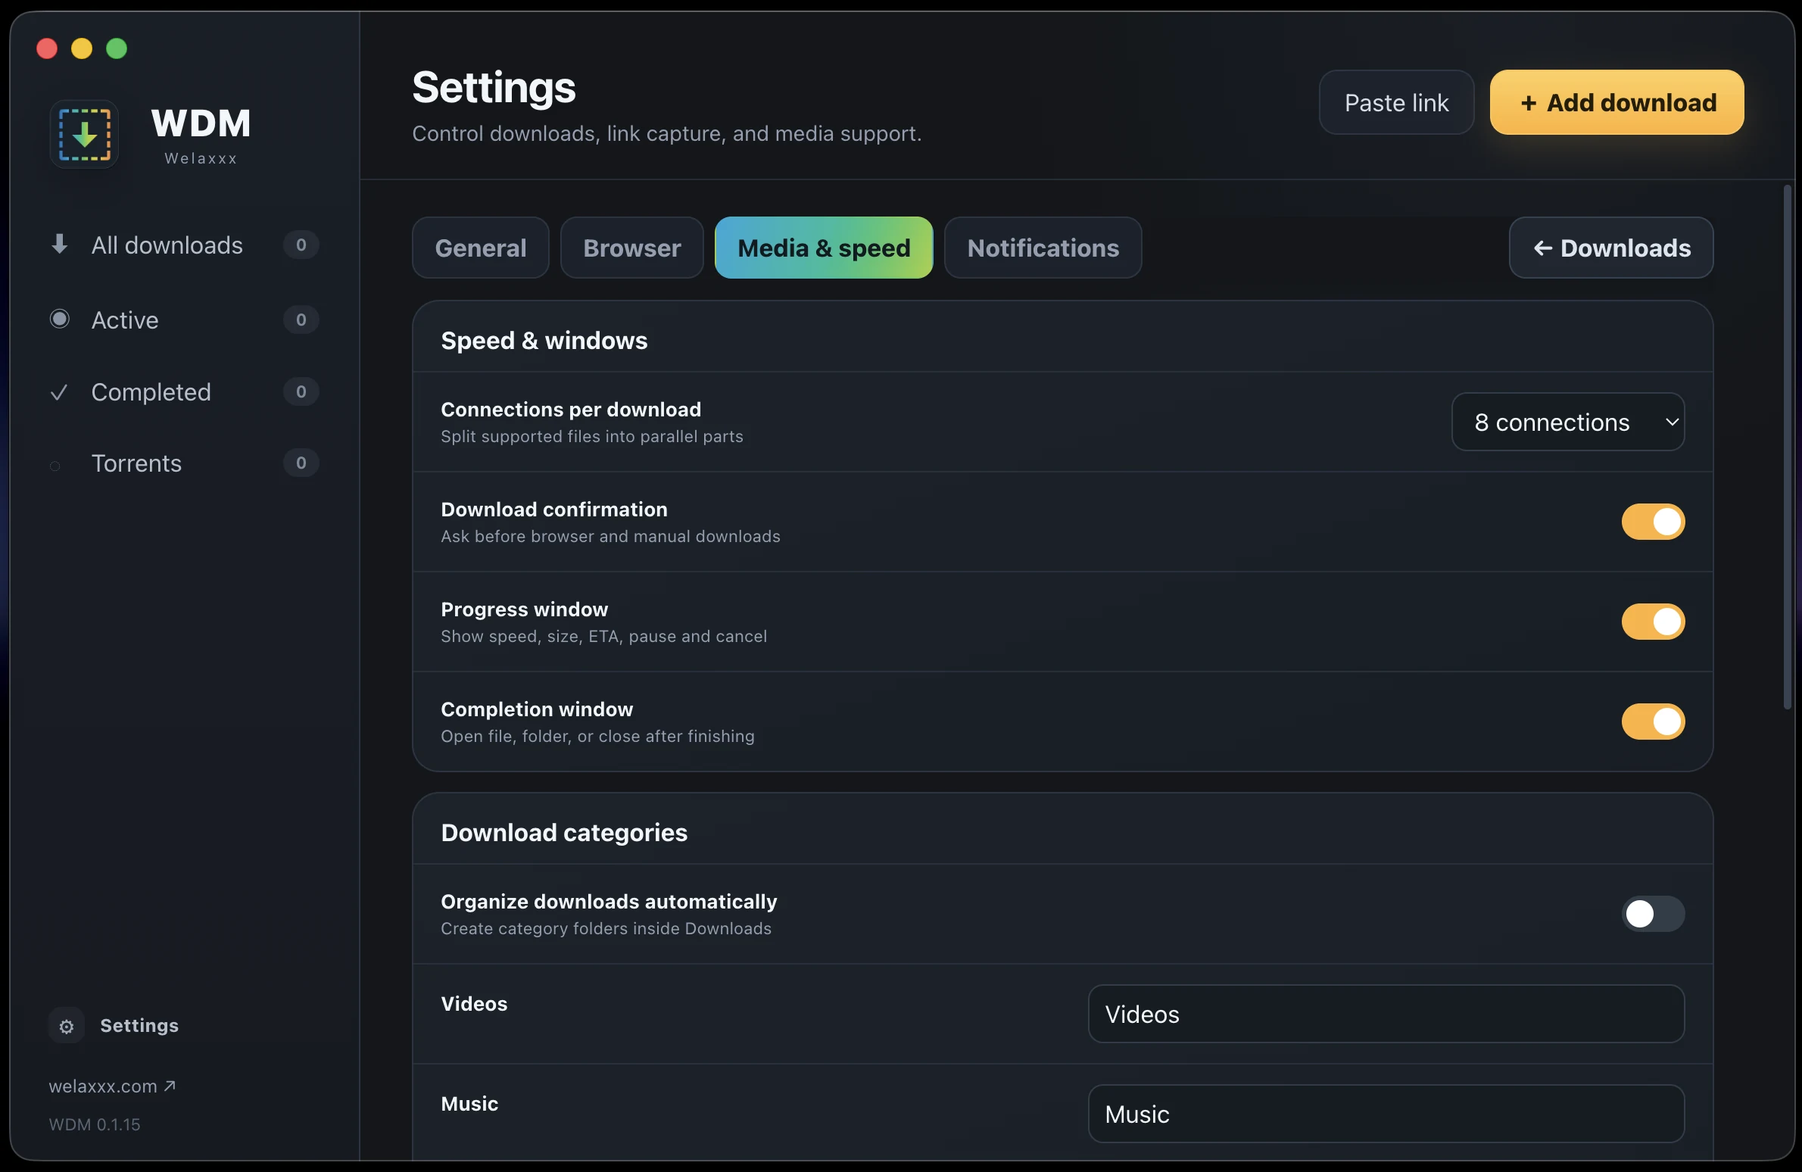Click the Paste link button
The image size is (1802, 1172).
tap(1396, 102)
